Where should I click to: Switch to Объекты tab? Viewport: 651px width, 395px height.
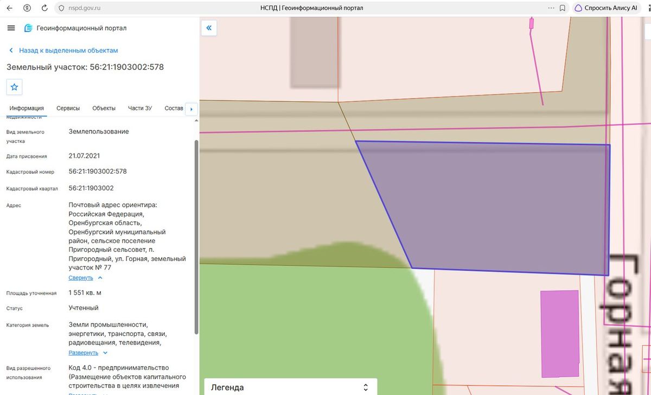[x=104, y=108]
